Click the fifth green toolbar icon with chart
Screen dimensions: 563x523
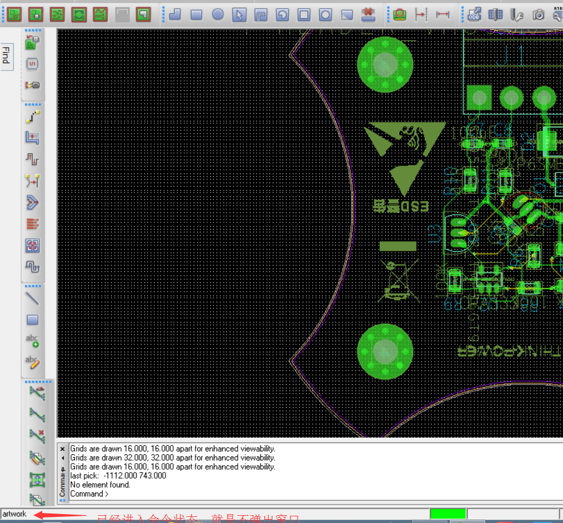[x=100, y=15]
